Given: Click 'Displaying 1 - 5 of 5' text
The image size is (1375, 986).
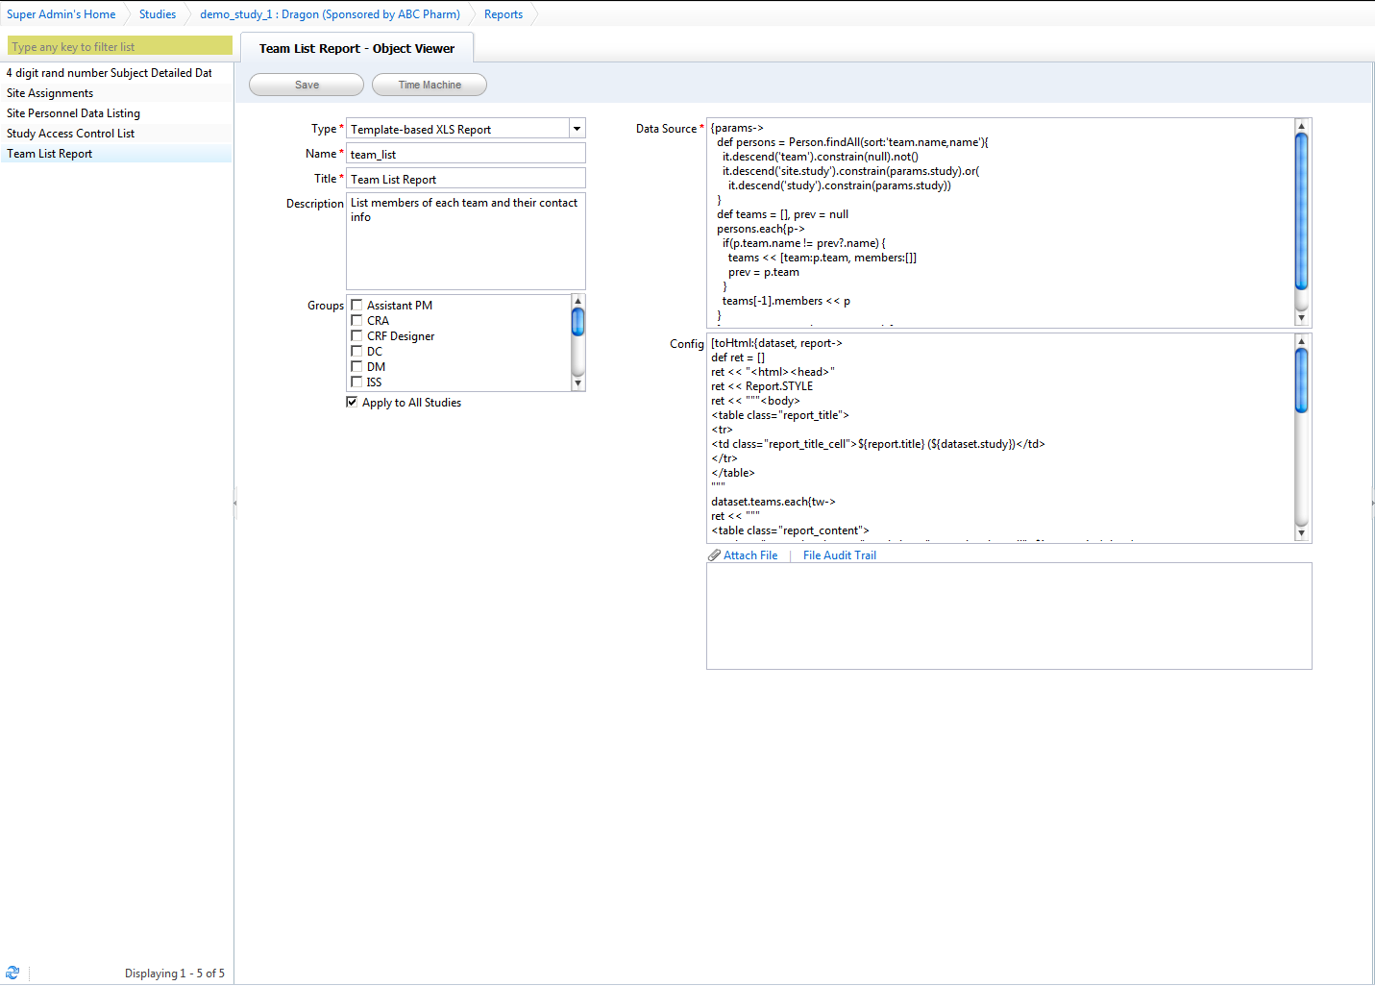Looking at the screenshot, I should pos(175,974).
